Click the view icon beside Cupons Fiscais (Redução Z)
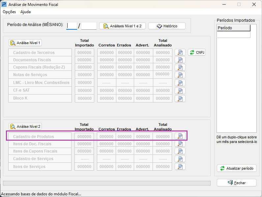262x197 pixels. tap(180, 68)
